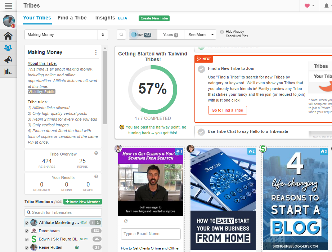Show Your Results help tooltip
The width and height of the screenshot is (332, 252).
click(96, 176)
